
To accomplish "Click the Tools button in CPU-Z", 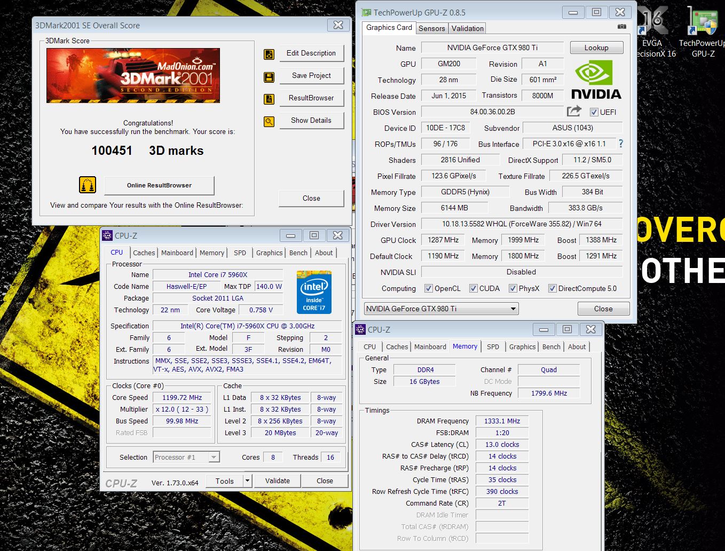I will [x=225, y=481].
